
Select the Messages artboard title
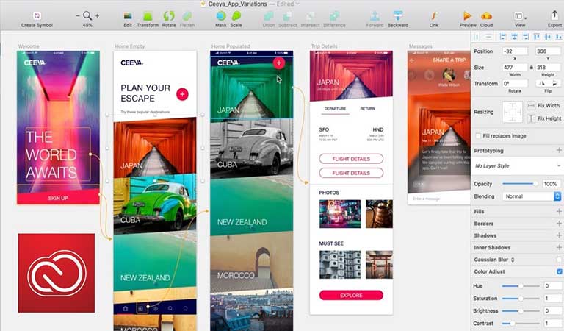pyautogui.click(x=421, y=46)
